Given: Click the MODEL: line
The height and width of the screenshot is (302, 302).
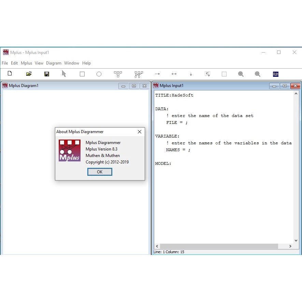Looking at the screenshot, I should tap(163, 163).
